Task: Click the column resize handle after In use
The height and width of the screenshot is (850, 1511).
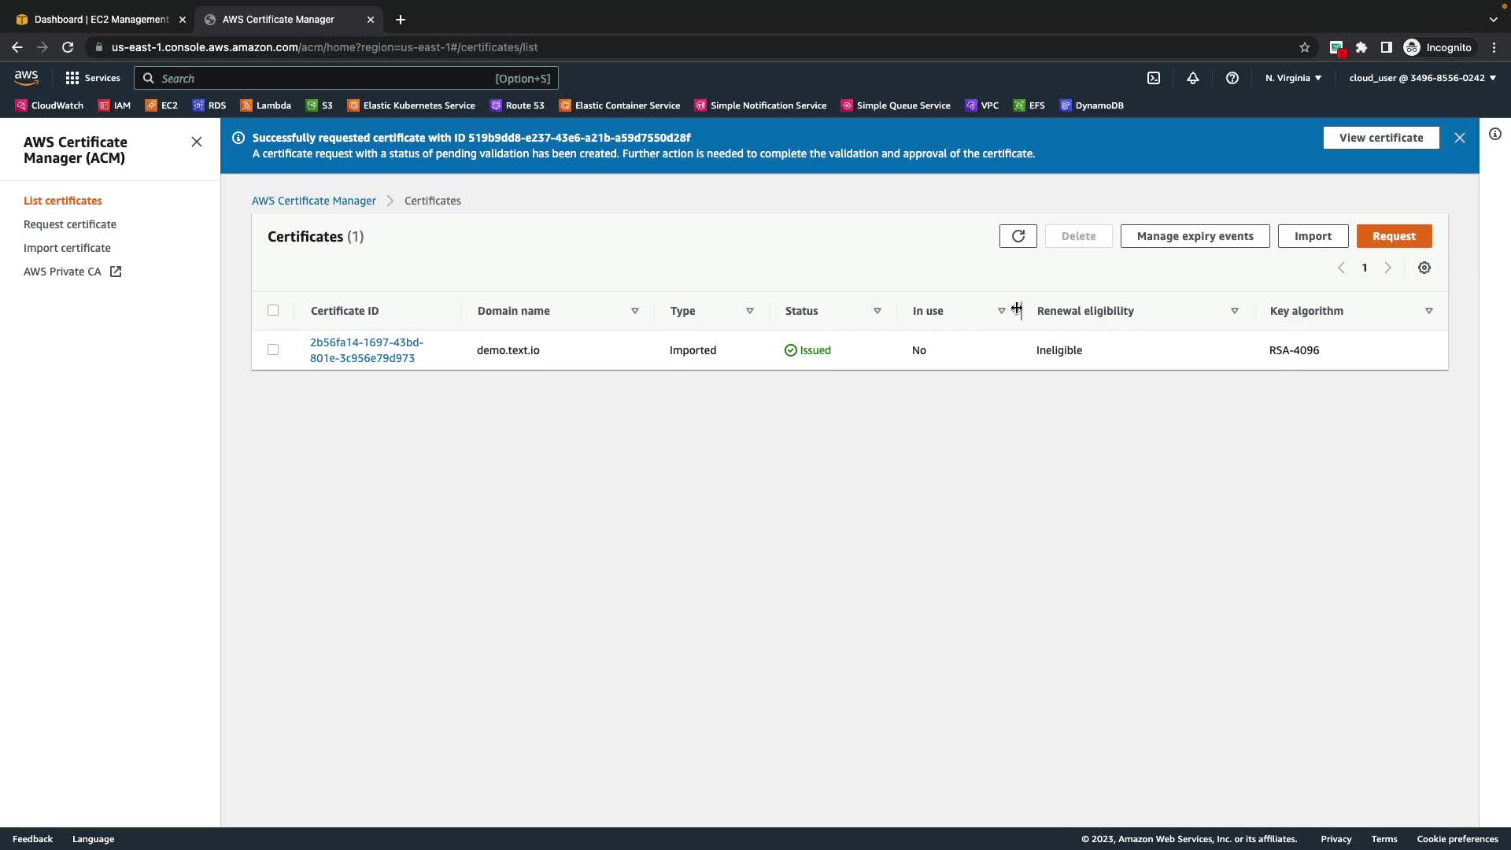Action: click(1021, 311)
